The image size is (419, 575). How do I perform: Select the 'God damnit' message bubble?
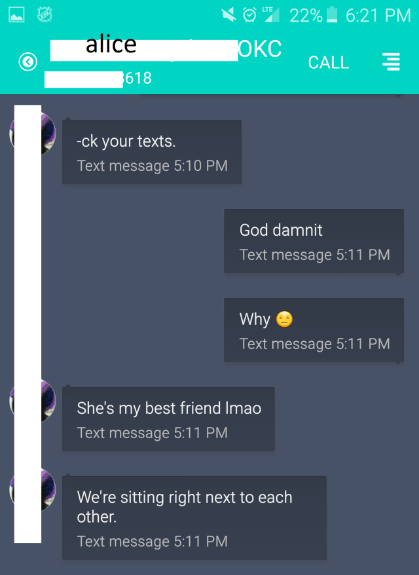314,241
